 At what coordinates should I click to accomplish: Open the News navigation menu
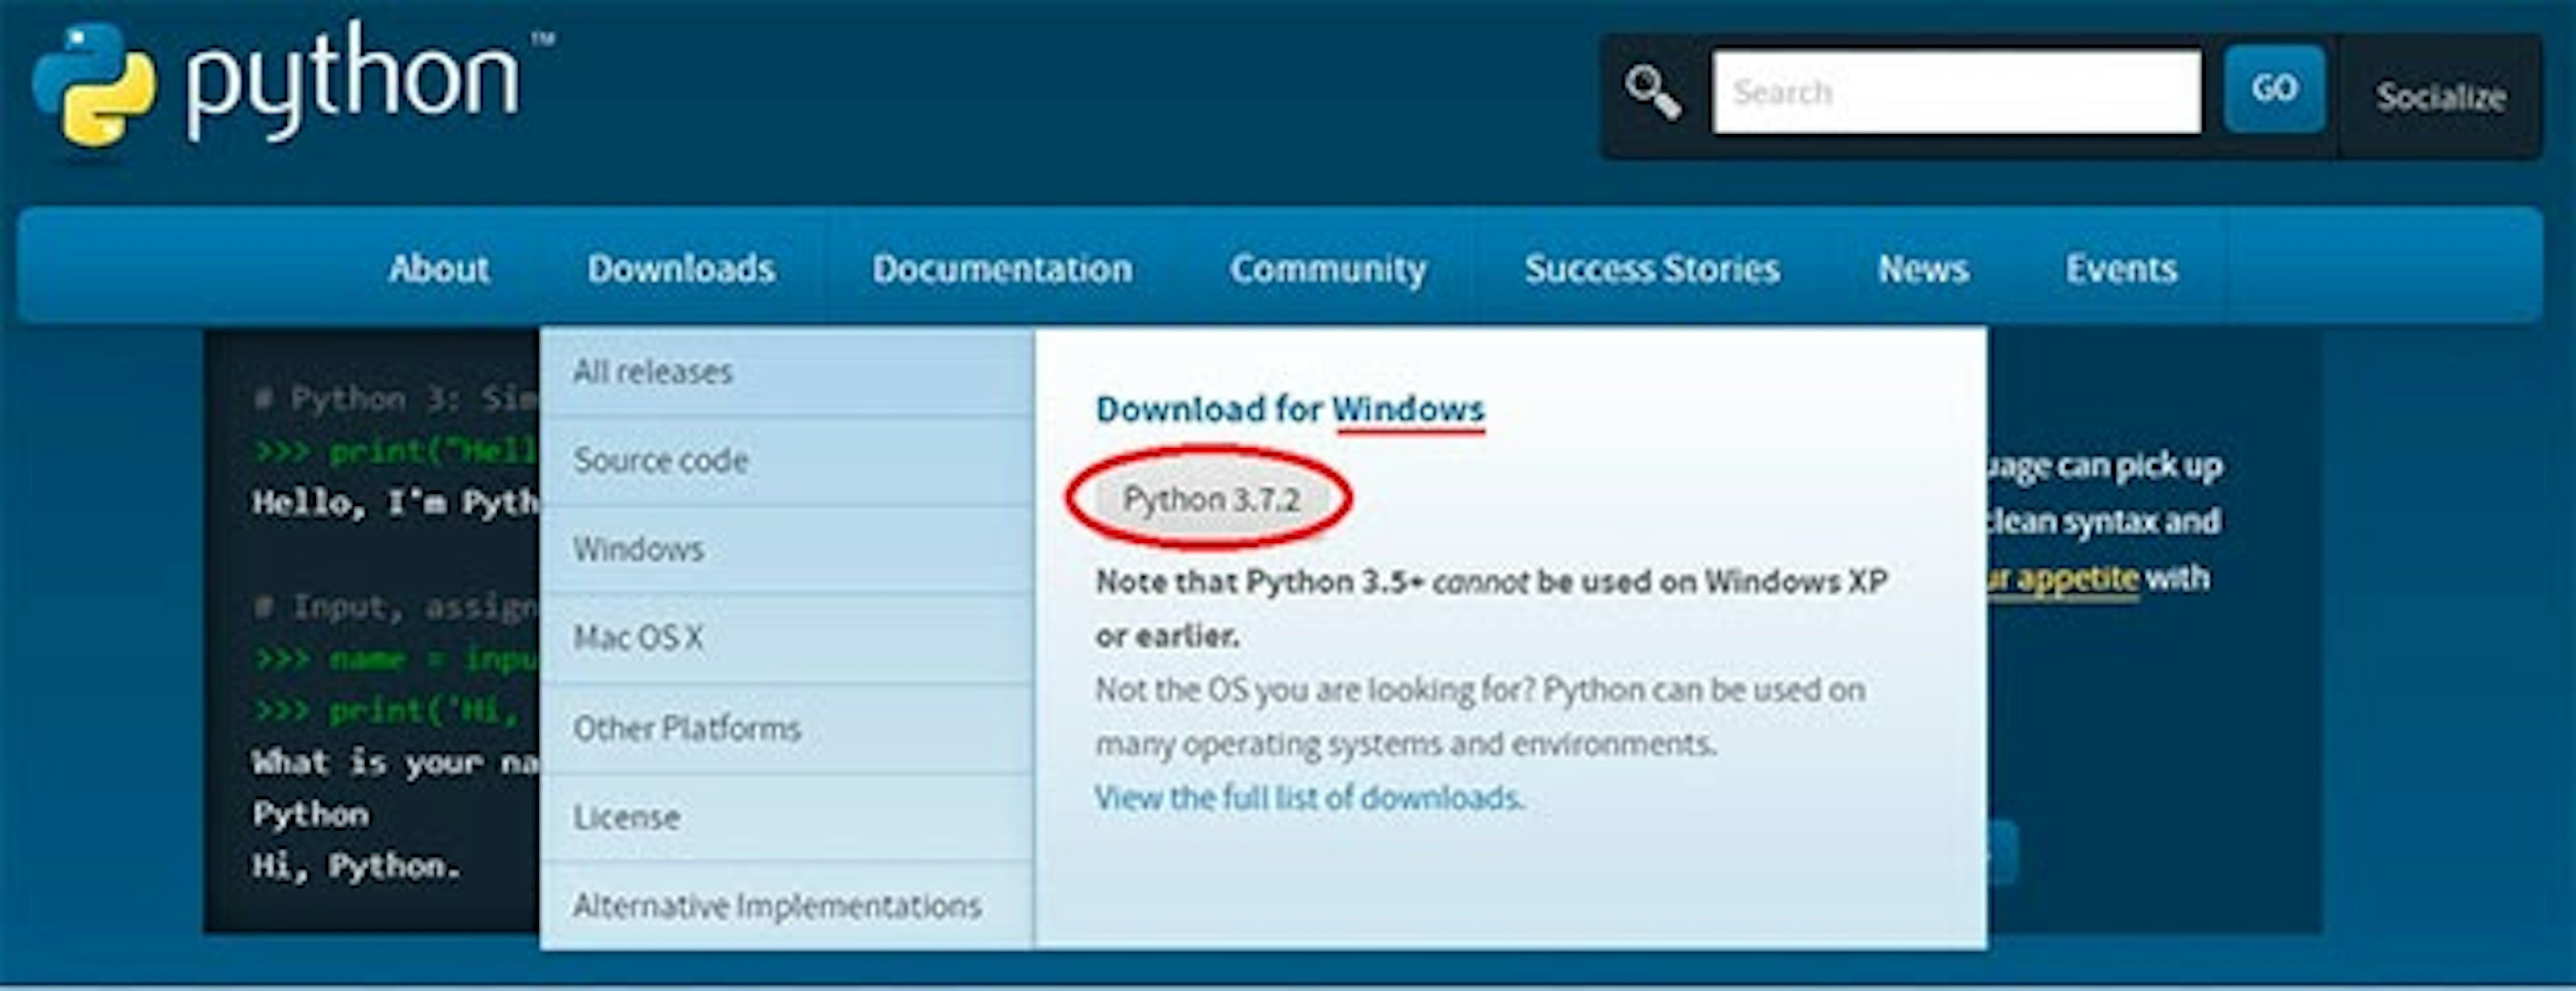tap(1922, 268)
